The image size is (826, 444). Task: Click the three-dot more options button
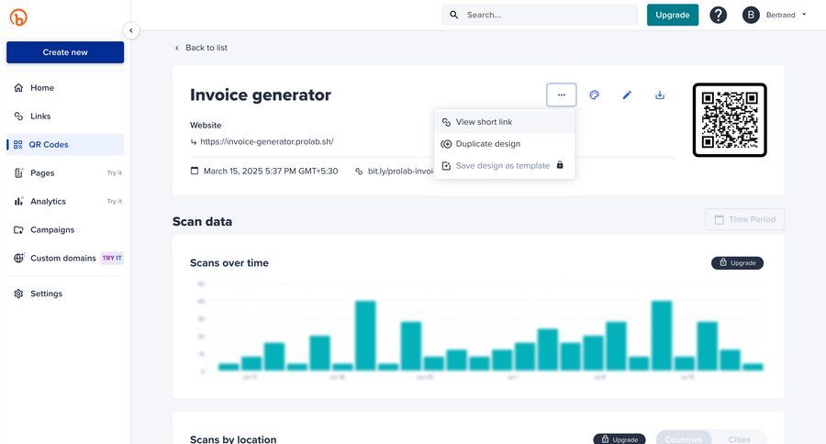tap(562, 94)
